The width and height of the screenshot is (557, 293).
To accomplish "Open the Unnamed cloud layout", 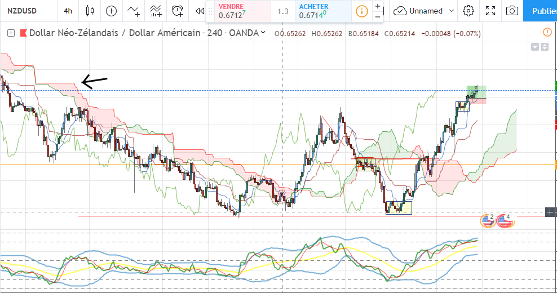I will coord(418,11).
